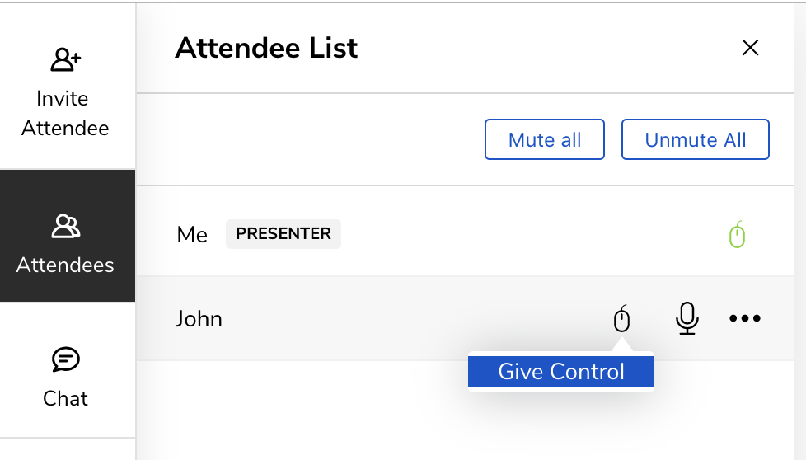Screen dimensions: 806x460
Task: Select the Me attendee name
Action: point(192,235)
